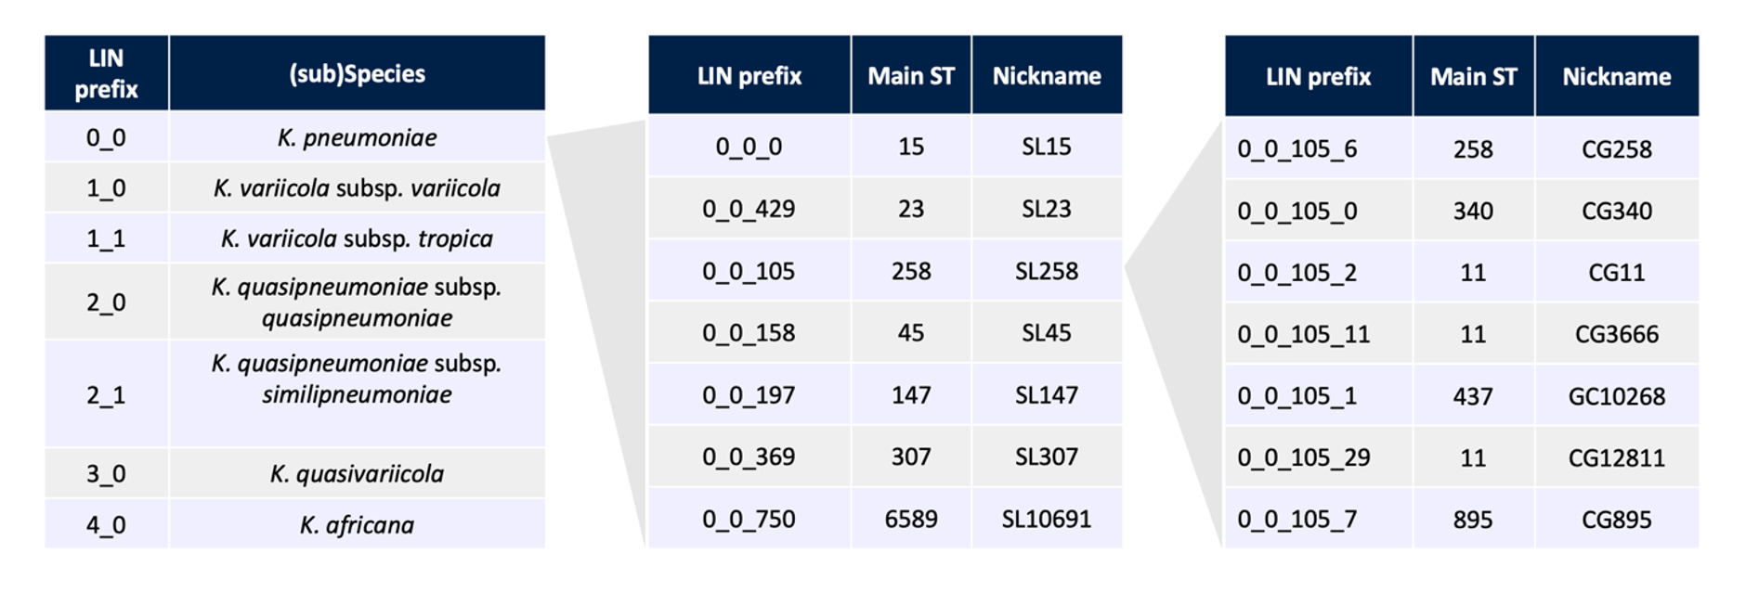Click the SL147 nickname cell
The height and width of the screenshot is (592, 1746).
[1046, 395]
